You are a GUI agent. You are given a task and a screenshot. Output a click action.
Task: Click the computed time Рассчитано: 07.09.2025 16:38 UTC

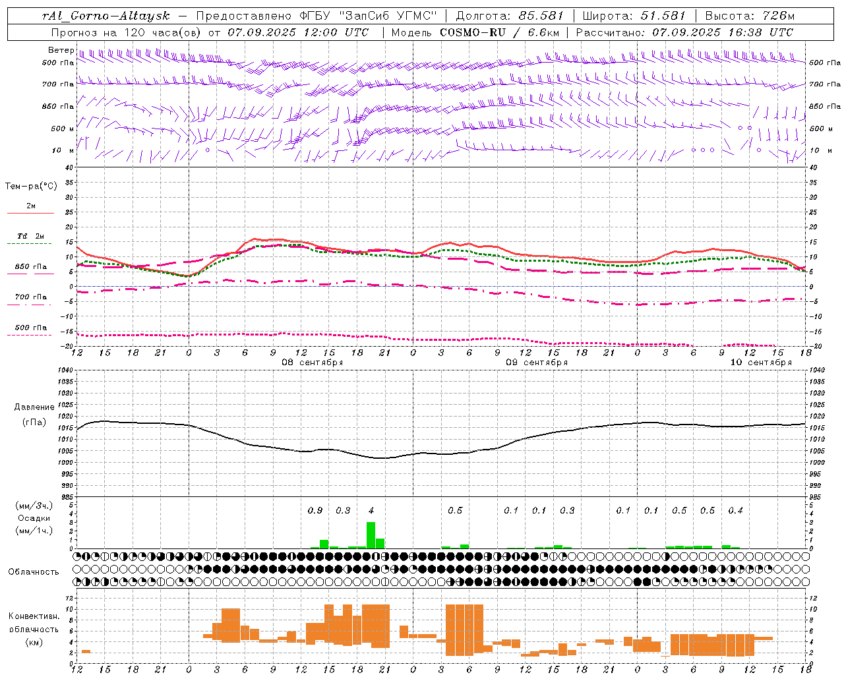[x=684, y=32]
